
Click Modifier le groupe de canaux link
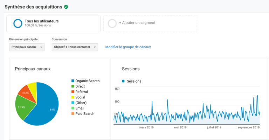[x=128, y=47]
